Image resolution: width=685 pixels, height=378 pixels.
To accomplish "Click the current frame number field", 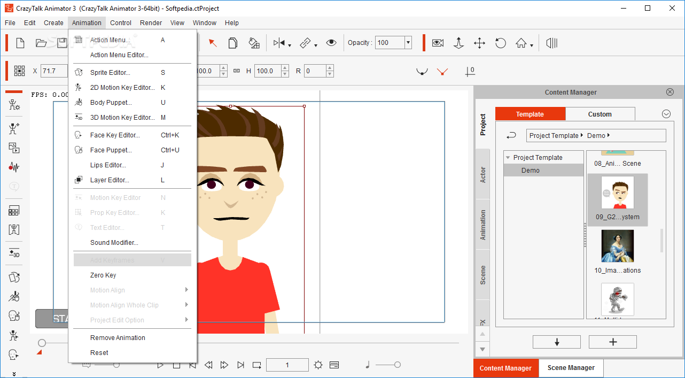I will tap(287, 365).
